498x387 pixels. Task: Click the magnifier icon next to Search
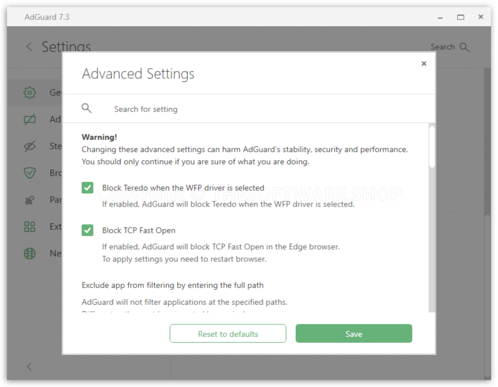tap(464, 47)
